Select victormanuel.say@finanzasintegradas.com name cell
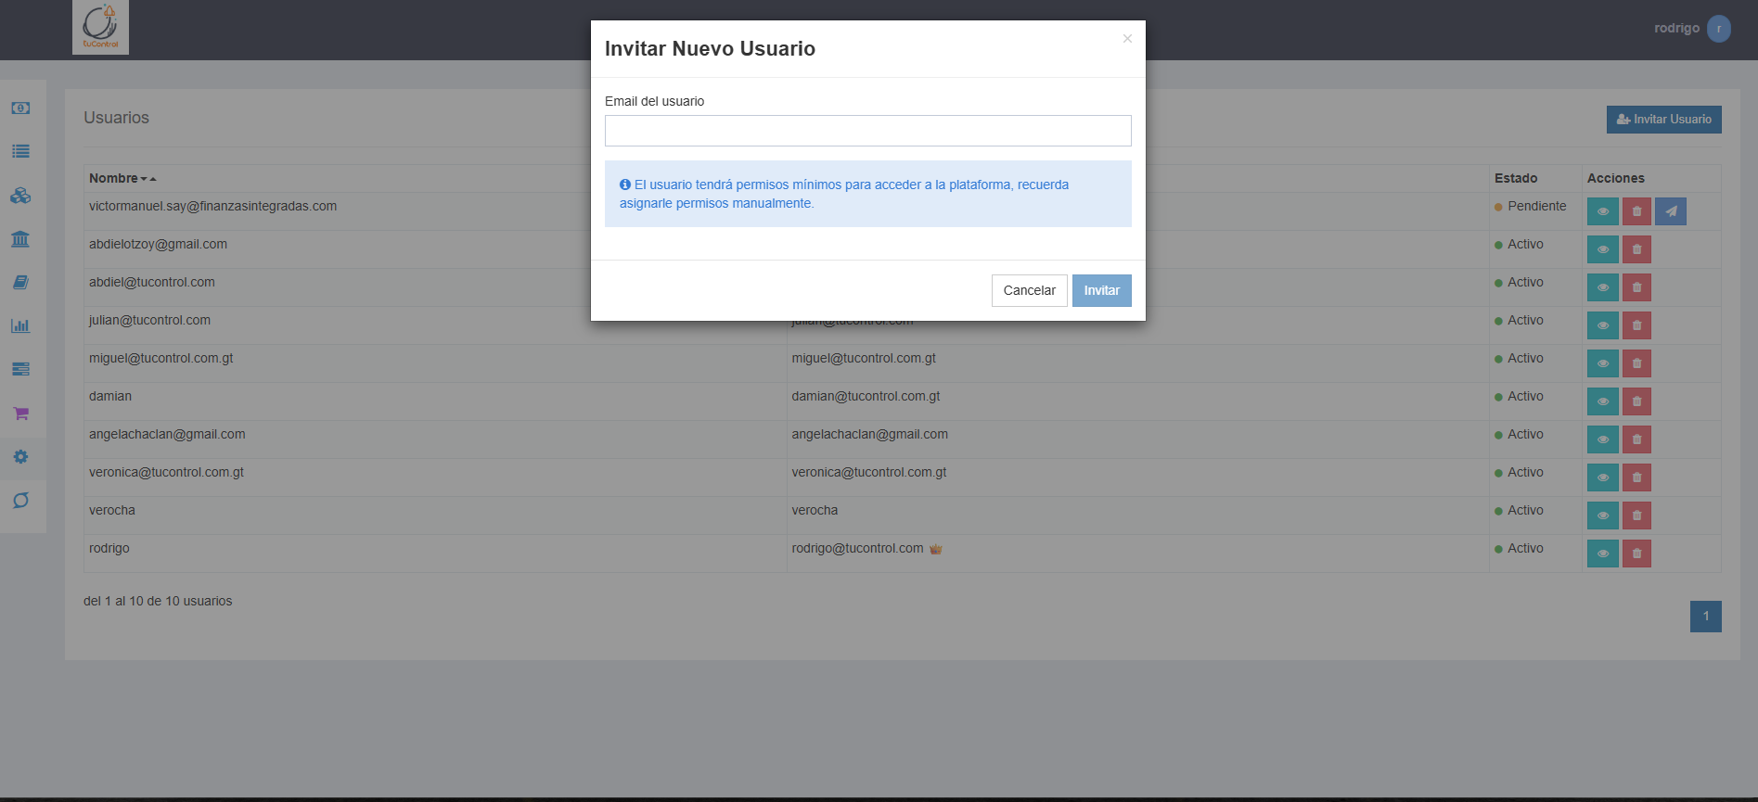The width and height of the screenshot is (1758, 802). [x=212, y=206]
